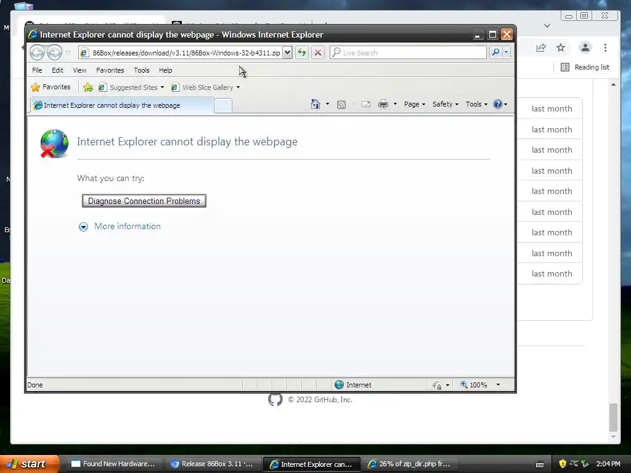Click the Windows Start button
Viewport: 631px width, 473px height.
point(30,464)
